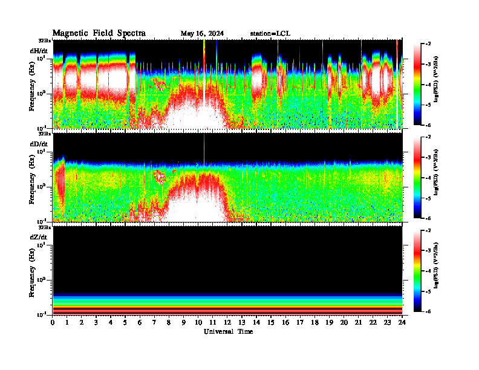Click hour 21 on time axis
The height and width of the screenshot is (370, 479).
(x=358, y=323)
